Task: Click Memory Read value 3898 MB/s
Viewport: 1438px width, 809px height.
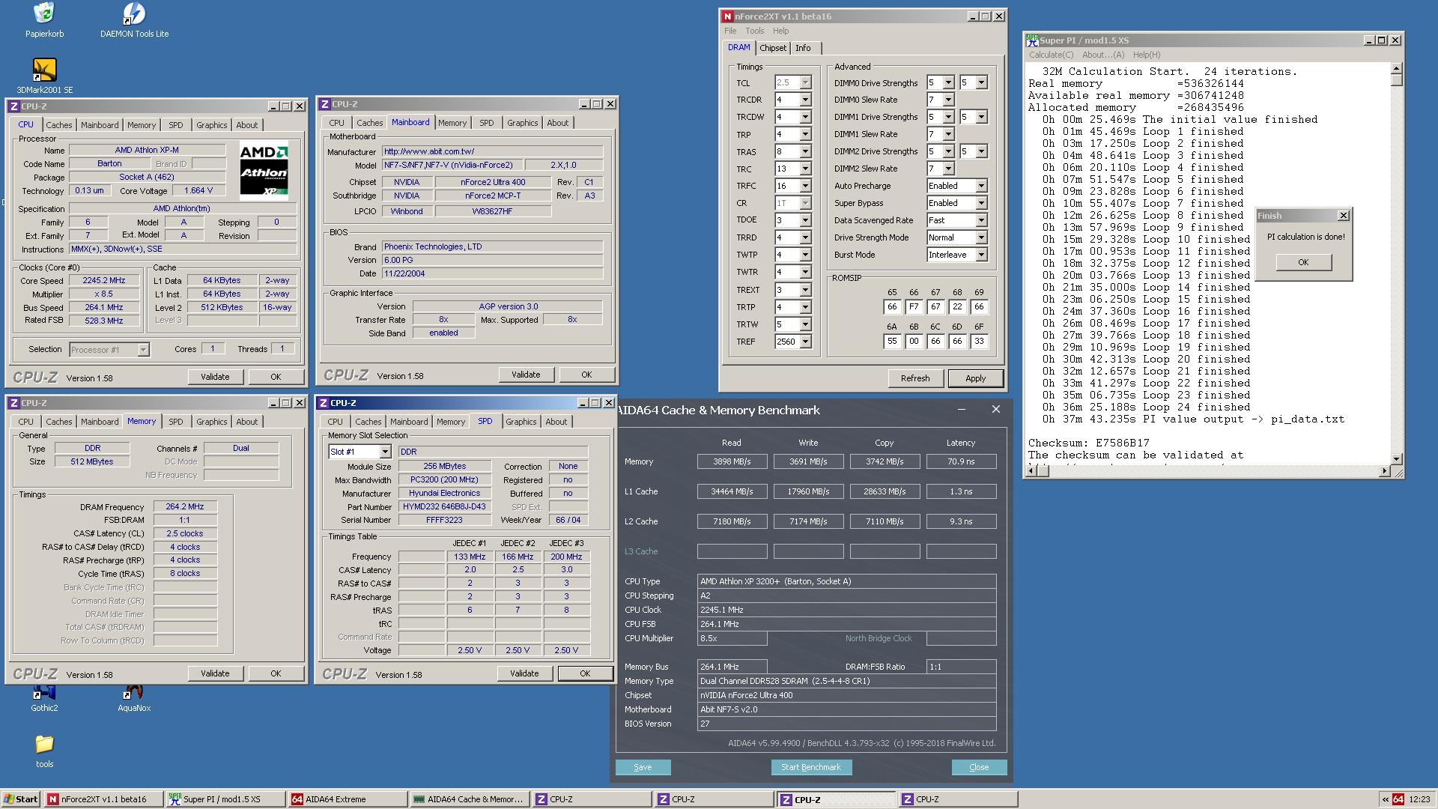Action: tap(732, 461)
